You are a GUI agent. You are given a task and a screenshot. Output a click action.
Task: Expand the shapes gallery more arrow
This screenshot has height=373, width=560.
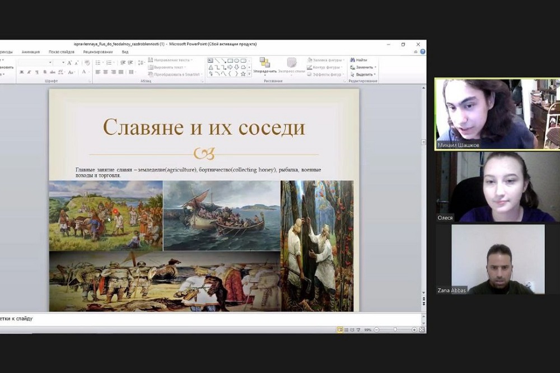tap(249, 73)
